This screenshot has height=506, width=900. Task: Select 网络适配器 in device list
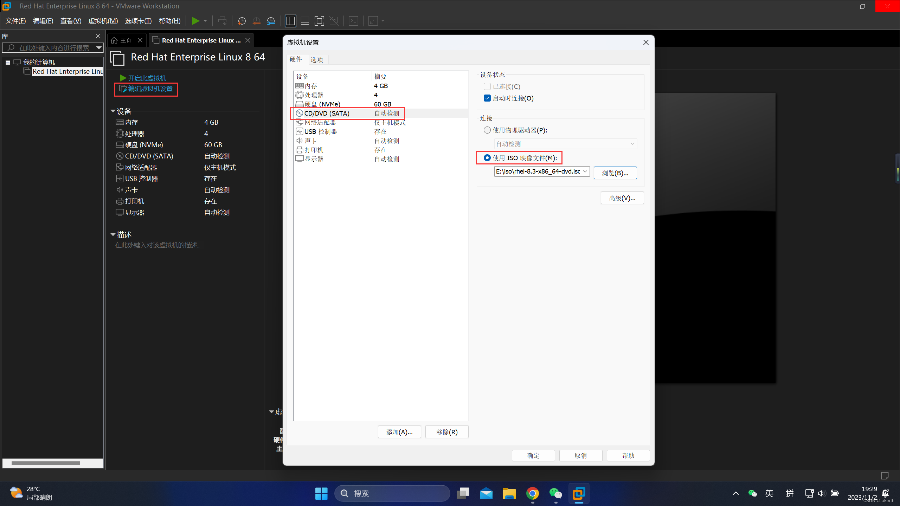tap(320, 122)
